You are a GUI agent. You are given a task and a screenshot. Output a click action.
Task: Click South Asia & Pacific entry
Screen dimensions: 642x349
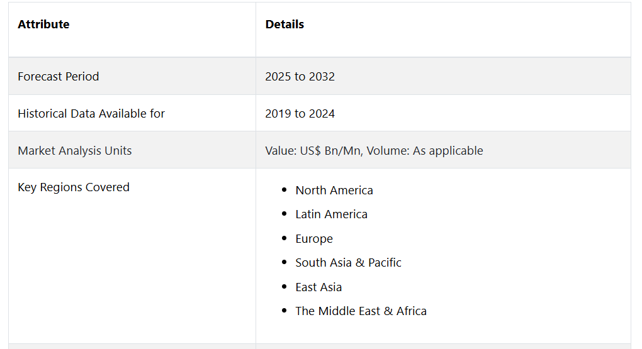pos(348,262)
